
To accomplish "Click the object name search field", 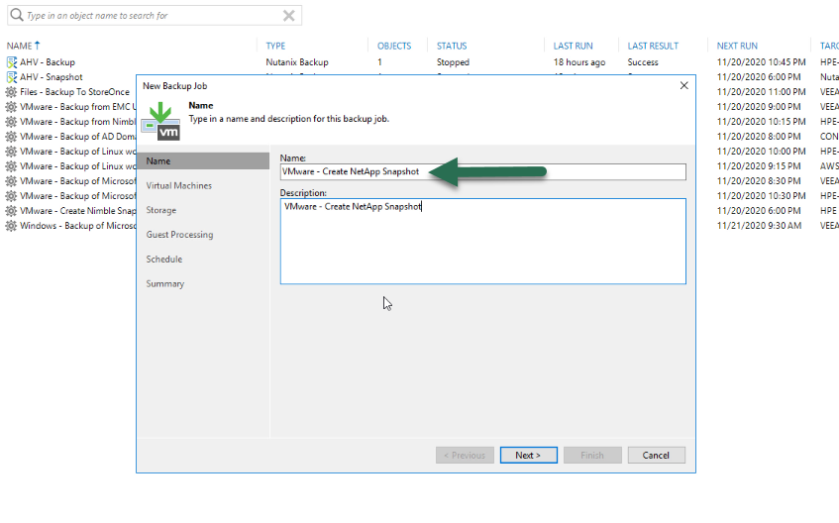I will pos(155,16).
